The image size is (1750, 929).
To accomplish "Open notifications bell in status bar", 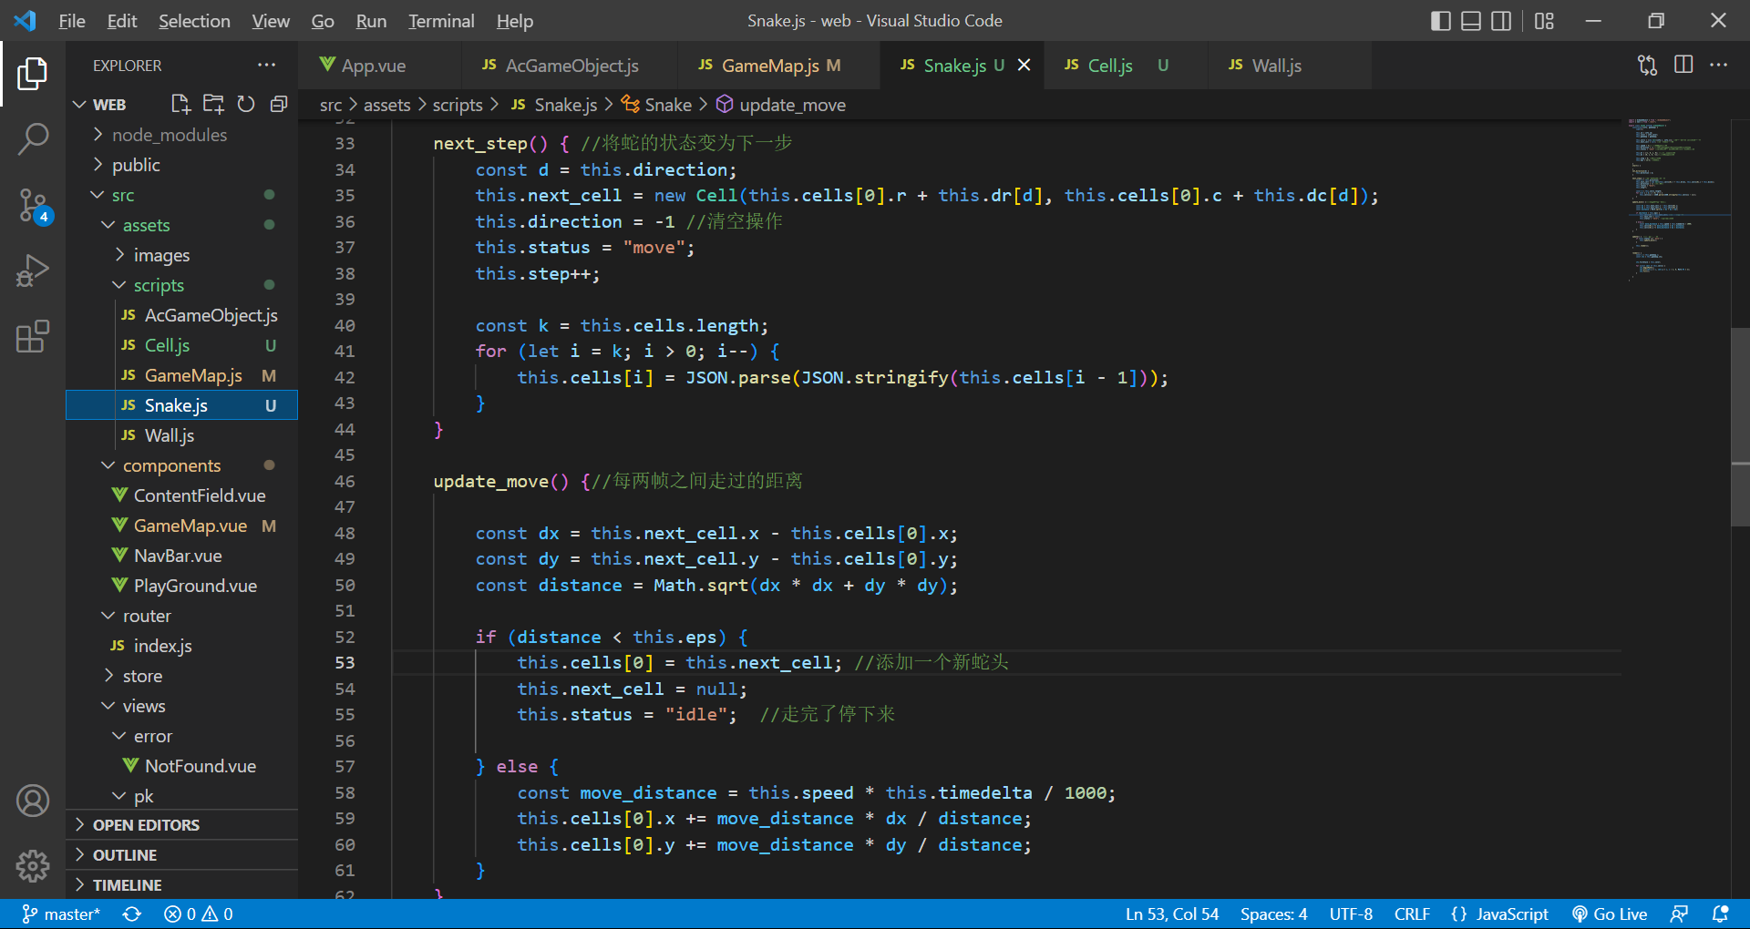I will click(1720, 914).
